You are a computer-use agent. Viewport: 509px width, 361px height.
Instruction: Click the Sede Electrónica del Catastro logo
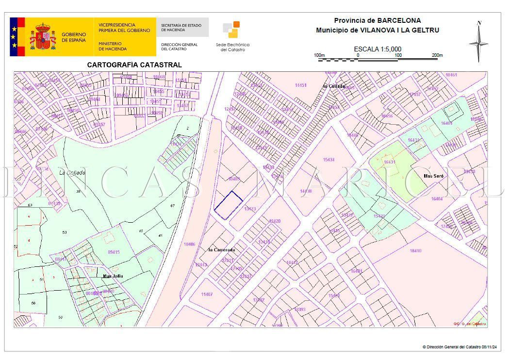(x=232, y=36)
